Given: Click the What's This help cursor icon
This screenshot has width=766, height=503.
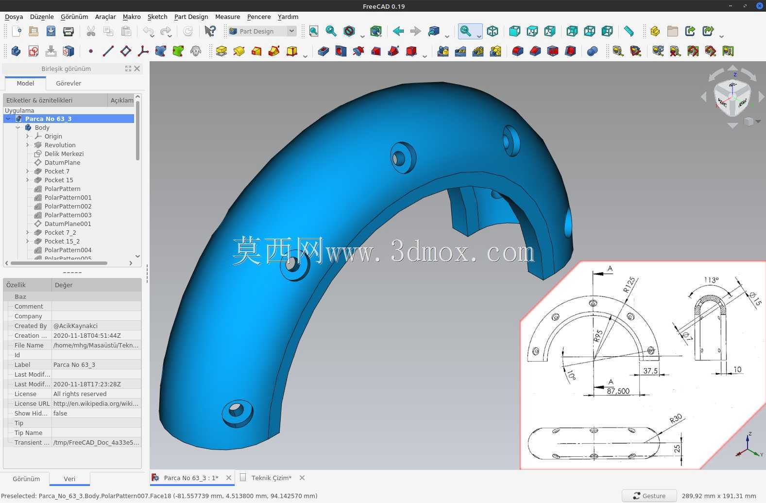Looking at the screenshot, I should tap(210, 31).
